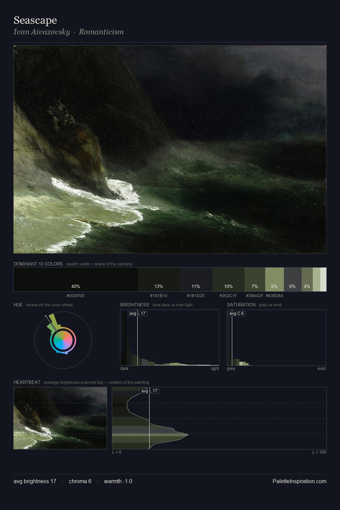The width and height of the screenshot is (340, 510).
Task: Click the 'where on the color wheel' caption
Action: coord(49,305)
